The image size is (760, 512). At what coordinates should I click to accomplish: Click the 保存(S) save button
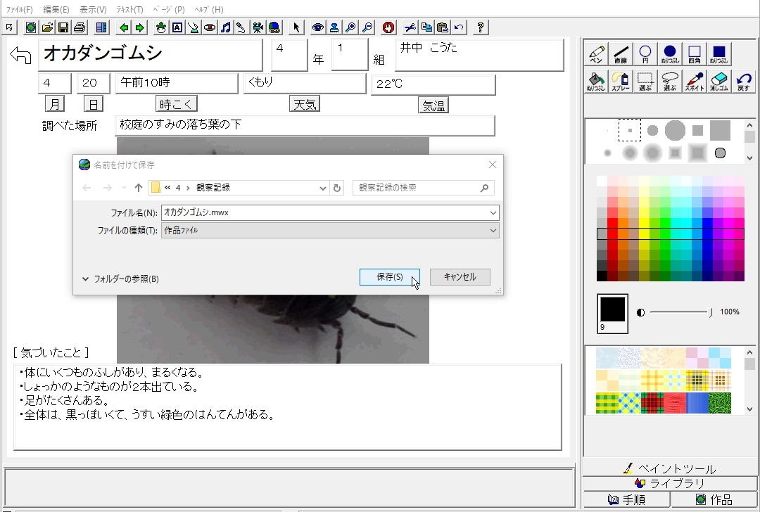pos(389,277)
